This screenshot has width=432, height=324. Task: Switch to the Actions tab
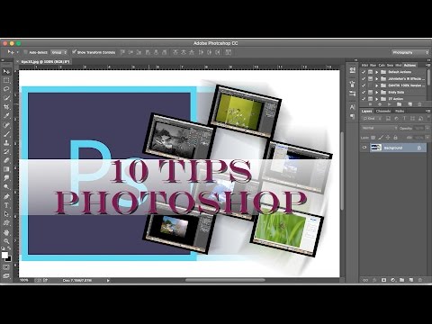[409, 65]
